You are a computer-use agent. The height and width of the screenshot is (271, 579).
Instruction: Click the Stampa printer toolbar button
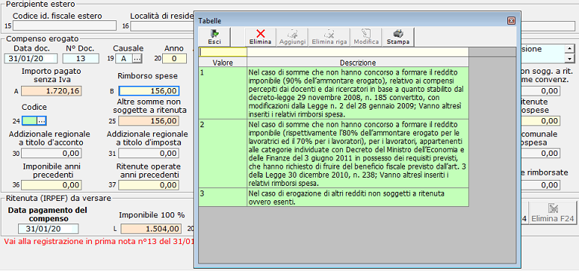[x=398, y=37]
